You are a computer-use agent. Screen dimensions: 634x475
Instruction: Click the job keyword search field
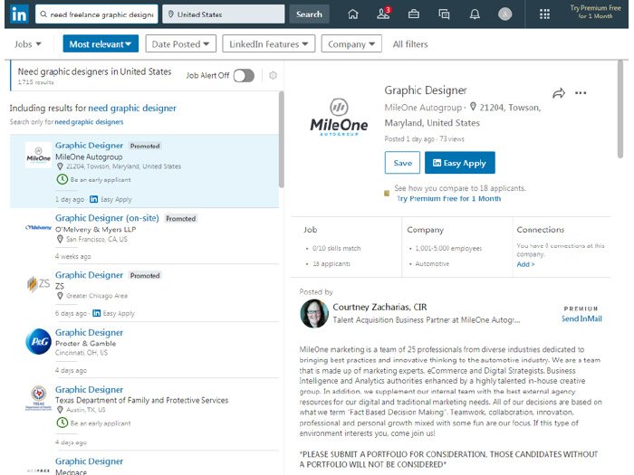click(97, 14)
